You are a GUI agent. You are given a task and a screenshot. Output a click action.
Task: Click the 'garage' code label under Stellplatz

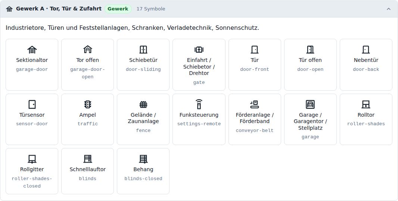coord(310,137)
